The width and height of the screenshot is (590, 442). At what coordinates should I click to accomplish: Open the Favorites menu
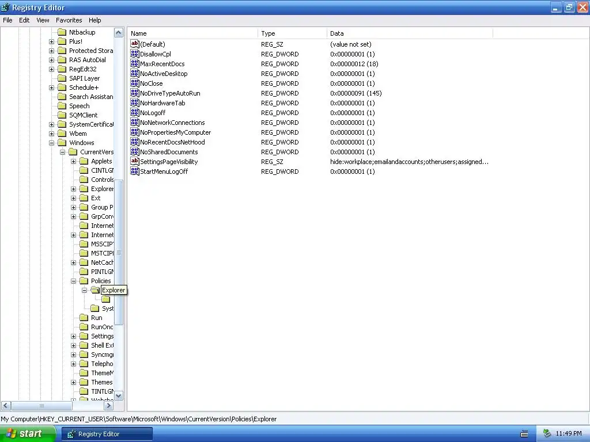click(x=69, y=20)
